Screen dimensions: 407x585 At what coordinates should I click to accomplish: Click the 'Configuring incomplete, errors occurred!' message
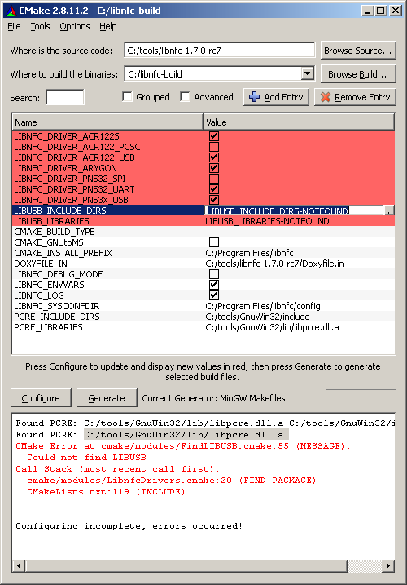coord(129,525)
